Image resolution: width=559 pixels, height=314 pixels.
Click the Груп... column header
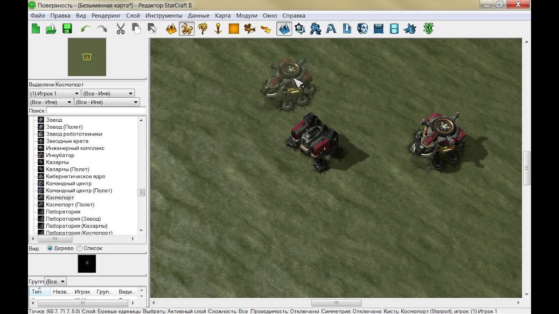point(104,292)
